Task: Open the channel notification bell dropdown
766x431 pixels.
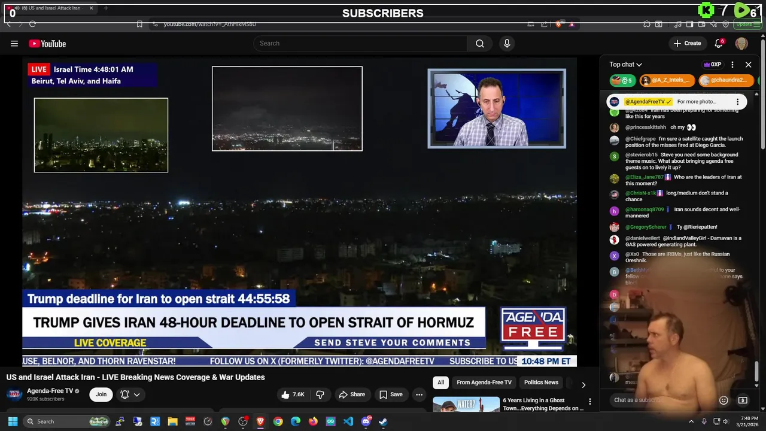Action: click(x=130, y=394)
